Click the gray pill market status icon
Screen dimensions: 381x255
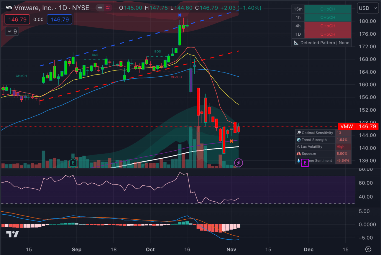pyautogui.click(x=100, y=8)
